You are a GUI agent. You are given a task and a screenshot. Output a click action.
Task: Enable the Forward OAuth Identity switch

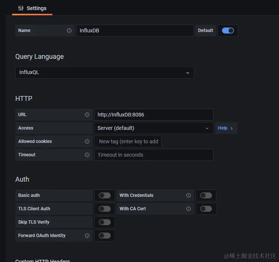pyautogui.click(x=105, y=236)
